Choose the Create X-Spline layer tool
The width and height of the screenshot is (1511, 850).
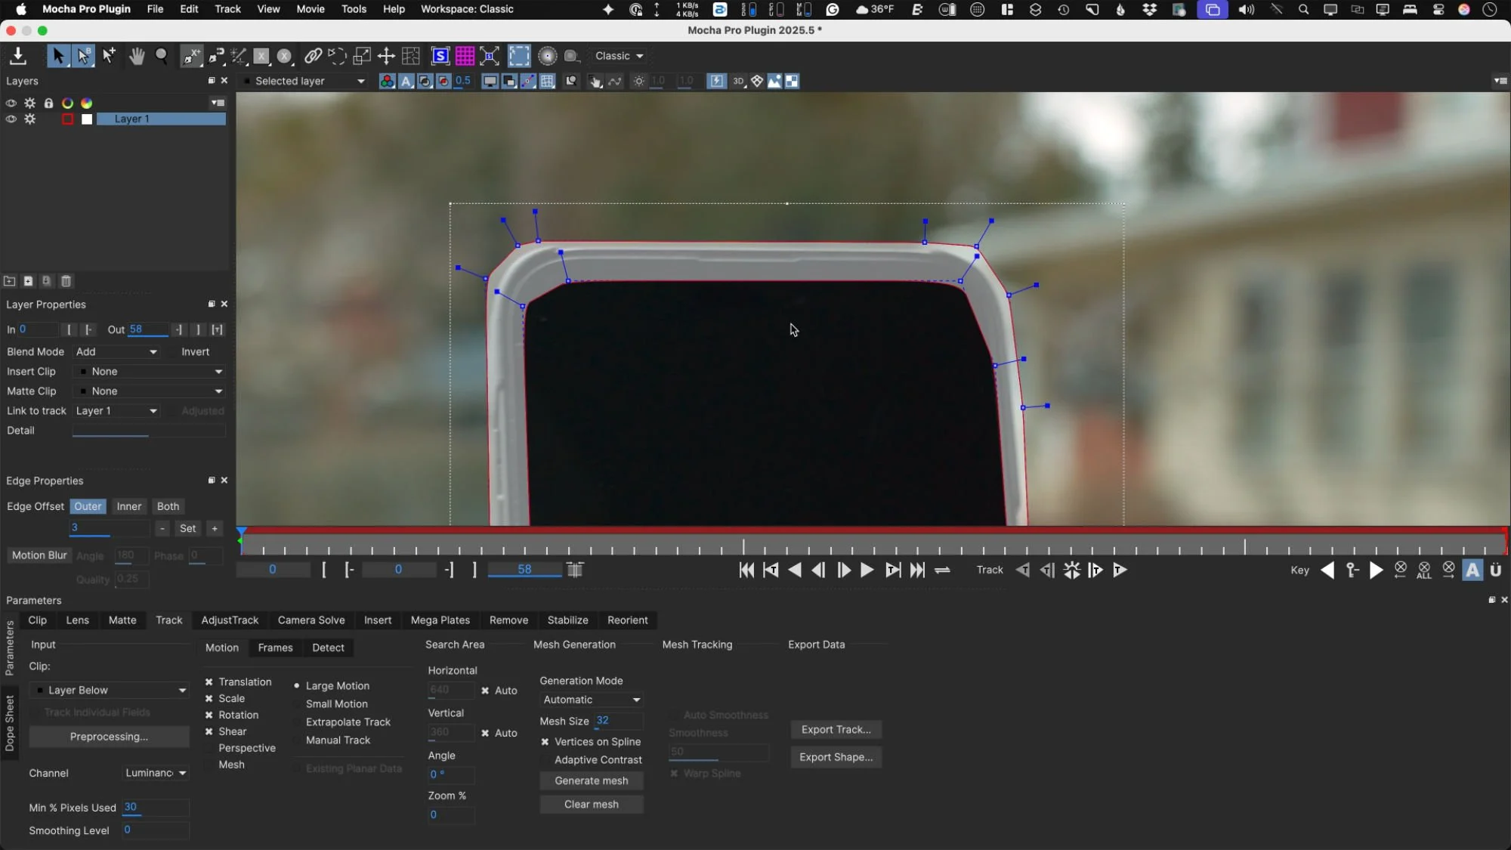192,56
